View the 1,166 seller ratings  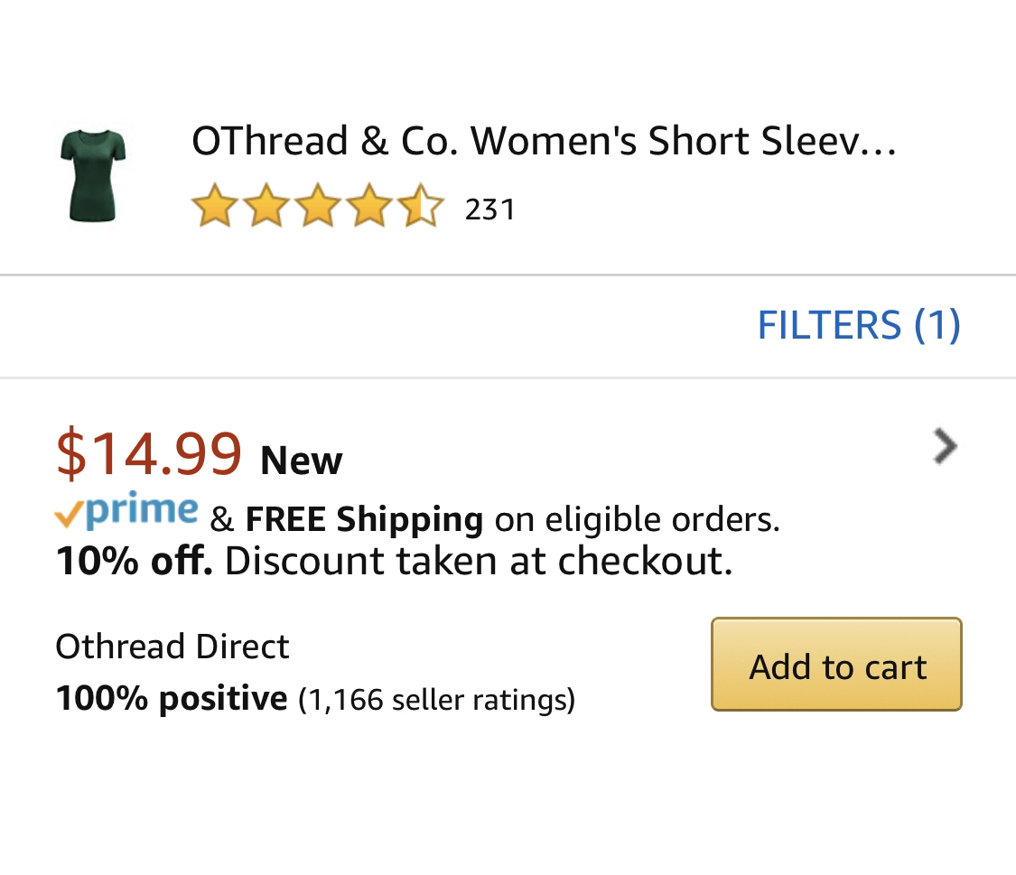point(436,699)
